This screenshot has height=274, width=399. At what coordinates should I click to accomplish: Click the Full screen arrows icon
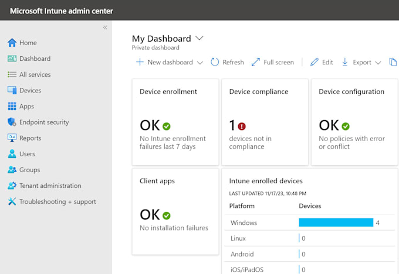(x=255, y=62)
